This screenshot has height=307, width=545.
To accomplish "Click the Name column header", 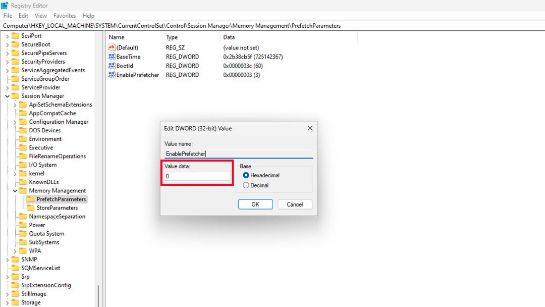I will (x=134, y=37).
